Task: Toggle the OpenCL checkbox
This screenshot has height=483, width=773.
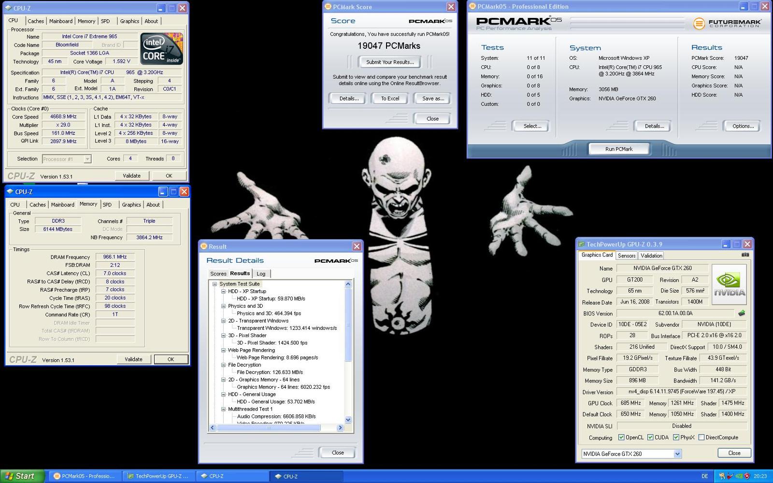Action: tap(621, 438)
